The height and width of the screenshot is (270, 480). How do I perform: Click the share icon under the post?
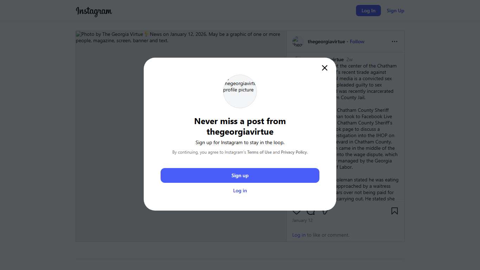pos(325,212)
